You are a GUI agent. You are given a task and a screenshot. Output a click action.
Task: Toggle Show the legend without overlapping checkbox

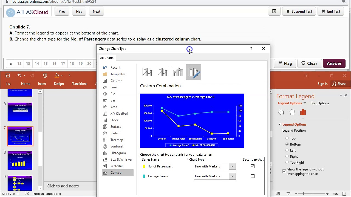284,171
